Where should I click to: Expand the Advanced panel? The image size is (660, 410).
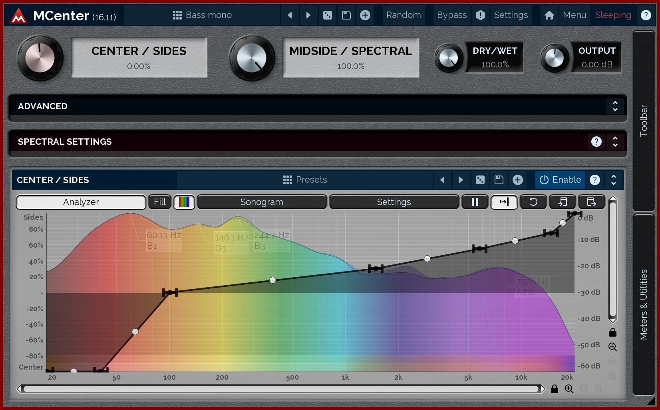click(x=615, y=106)
